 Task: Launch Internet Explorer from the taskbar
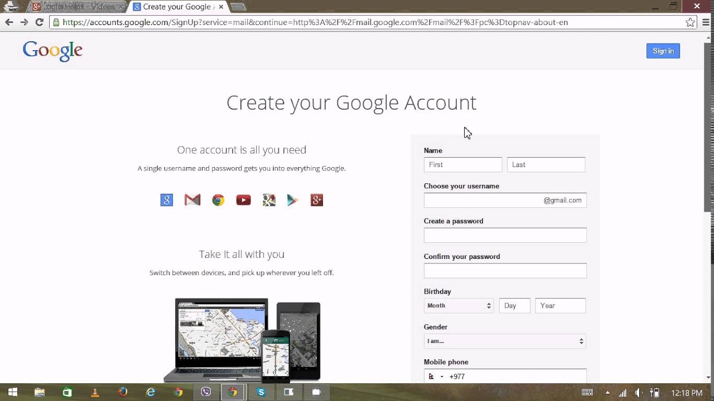click(x=151, y=392)
